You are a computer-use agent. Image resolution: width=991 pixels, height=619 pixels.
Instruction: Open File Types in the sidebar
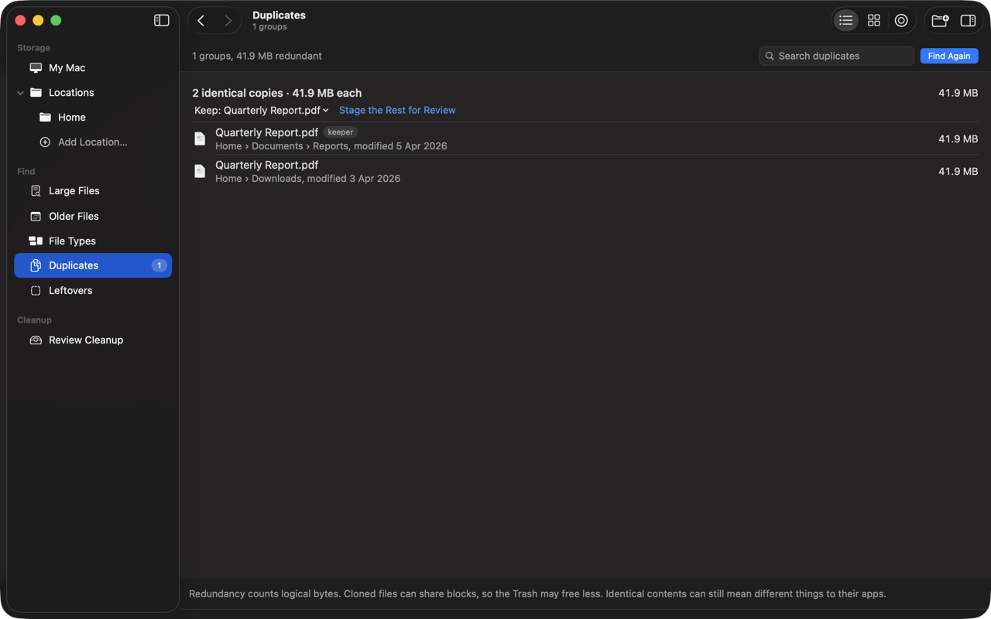coord(93,241)
